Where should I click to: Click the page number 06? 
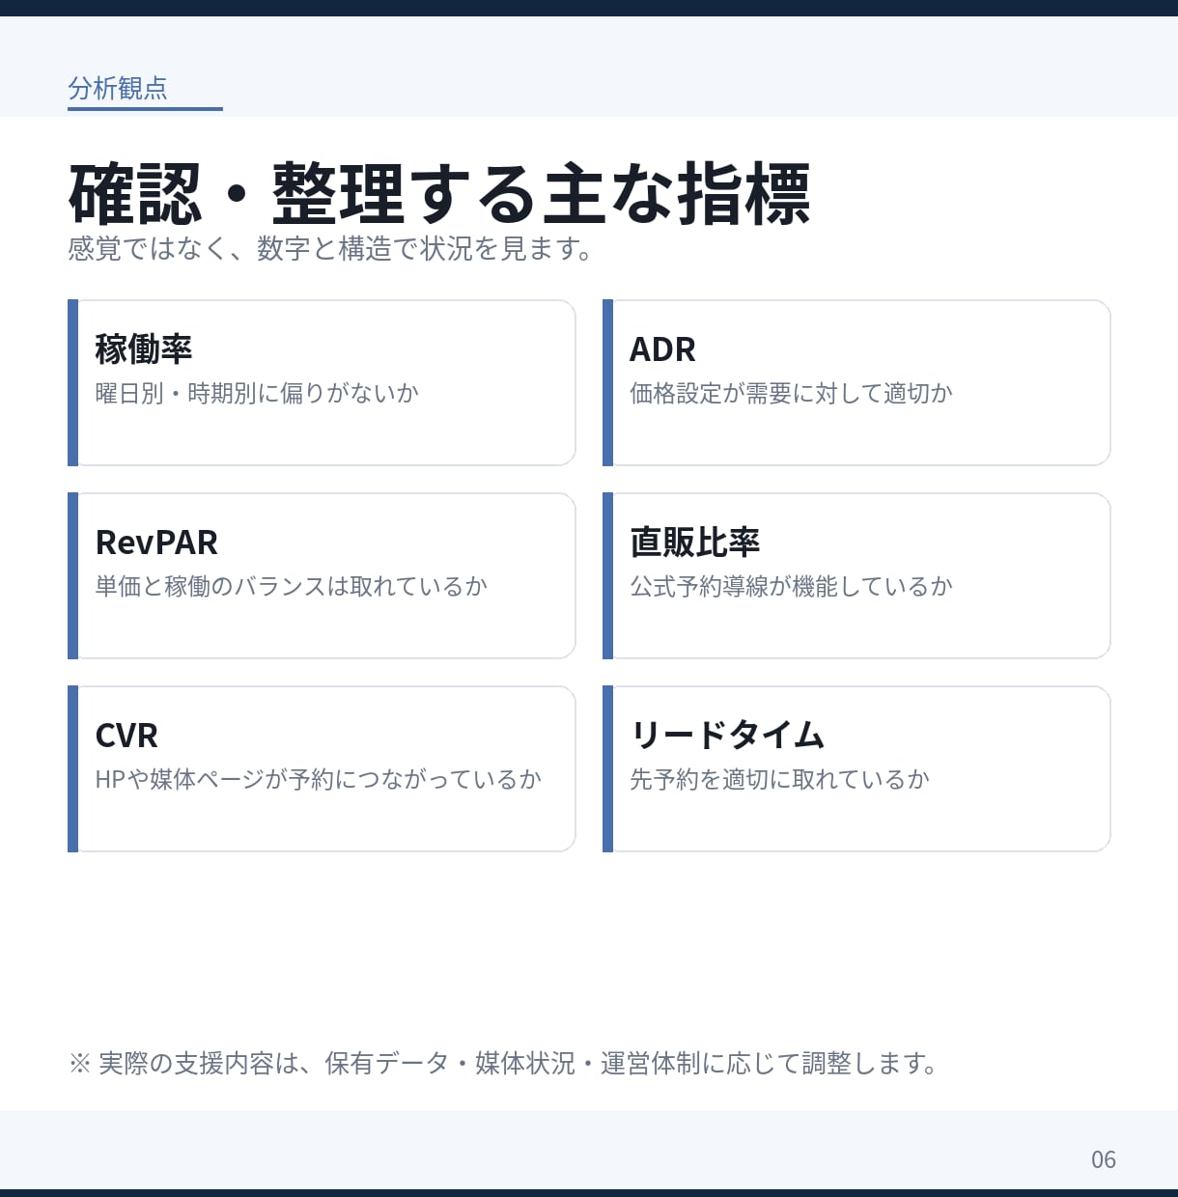[1104, 1160]
